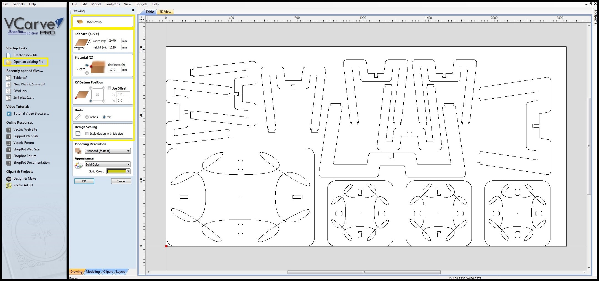Switch to the Modeling tab
Image resolution: width=599 pixels, height=281 pixels.
(x=93, y=272)
